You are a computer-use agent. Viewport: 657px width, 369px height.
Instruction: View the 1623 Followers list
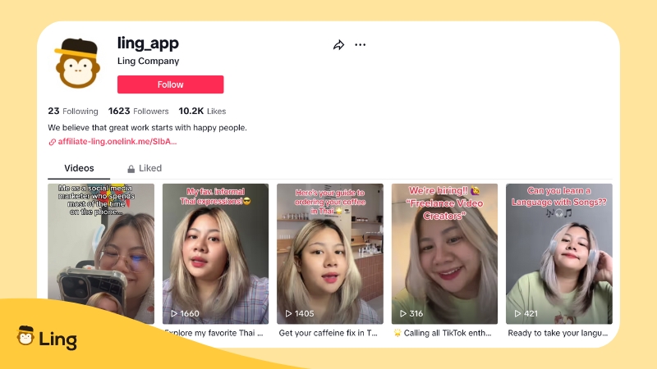[138, 111]
